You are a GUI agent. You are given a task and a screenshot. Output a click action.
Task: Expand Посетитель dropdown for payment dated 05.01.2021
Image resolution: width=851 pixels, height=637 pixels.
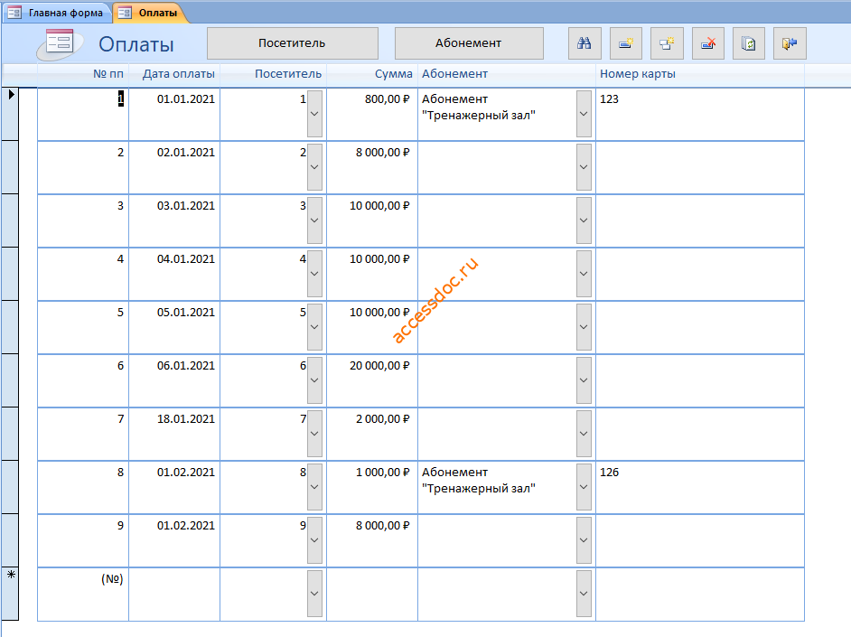pyautogui.click(x=314, y=327)
